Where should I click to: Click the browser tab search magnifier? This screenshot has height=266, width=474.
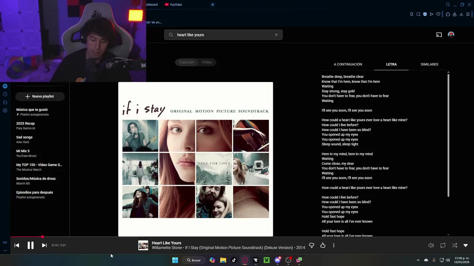click(448, 5)
